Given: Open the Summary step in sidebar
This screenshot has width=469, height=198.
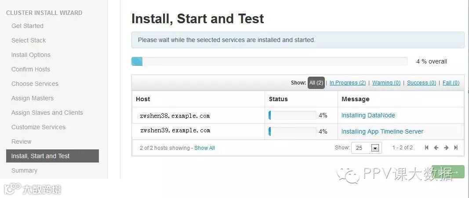Looking at the screenshot, I should (24, 170).
